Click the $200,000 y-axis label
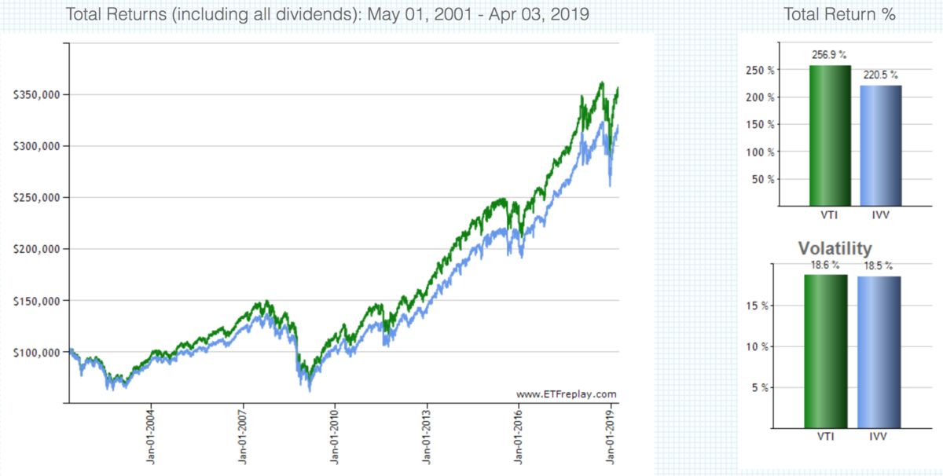This screenshot has width=943, height=476. (x=36, y=249)
